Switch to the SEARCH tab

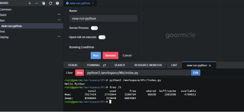tap(120, 65)
